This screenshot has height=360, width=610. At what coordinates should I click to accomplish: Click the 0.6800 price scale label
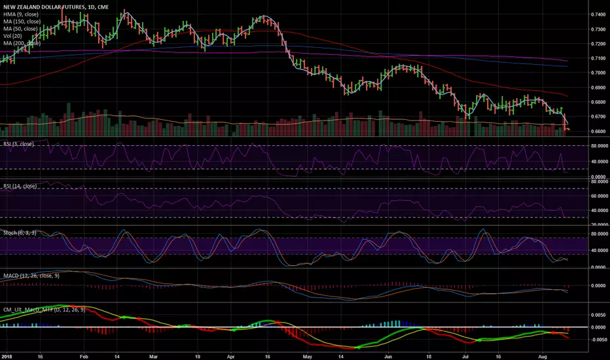coord(598,102)
